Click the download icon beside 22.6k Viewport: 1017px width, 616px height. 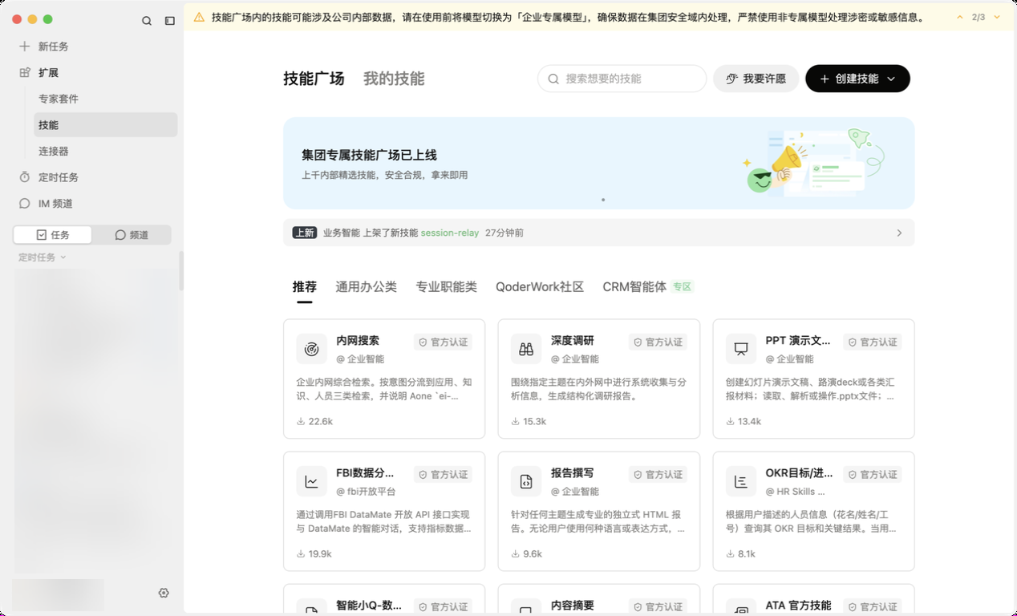coord(301,421)
